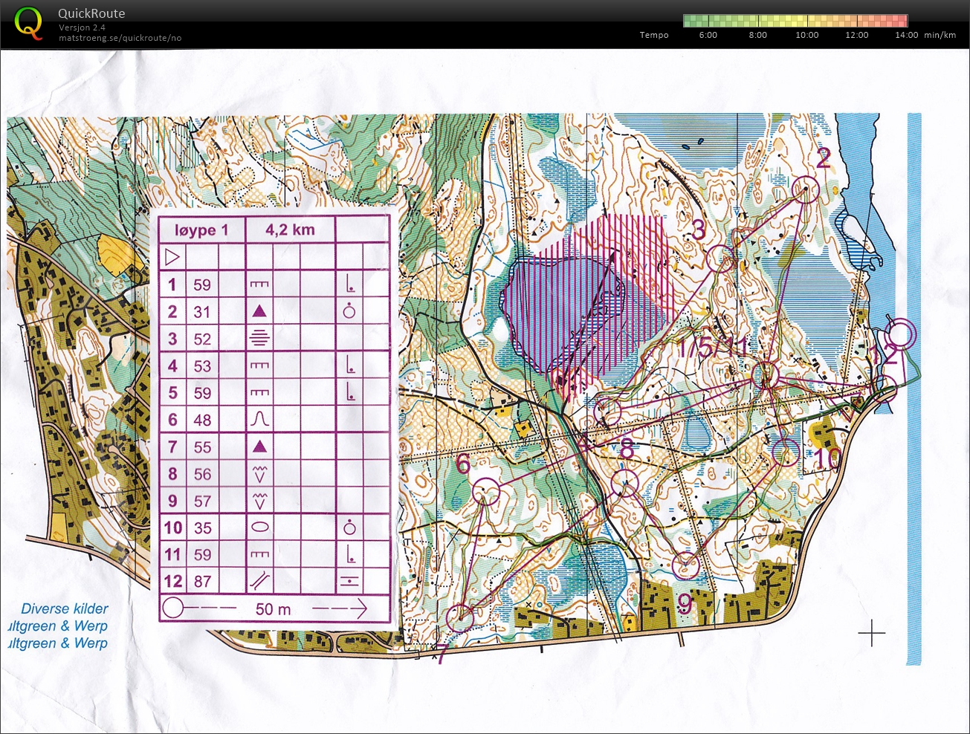This screenshot has height=734, width=970.
Task: Click the 8:00 tempo value
Action: click(x=757, y=35)
